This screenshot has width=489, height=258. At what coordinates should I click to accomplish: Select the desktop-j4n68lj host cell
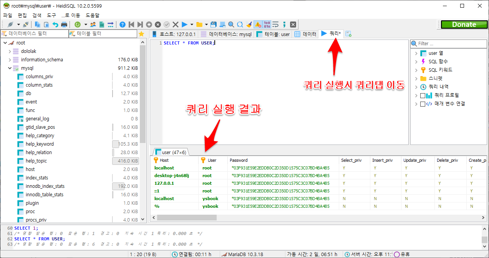pos(175,176)
